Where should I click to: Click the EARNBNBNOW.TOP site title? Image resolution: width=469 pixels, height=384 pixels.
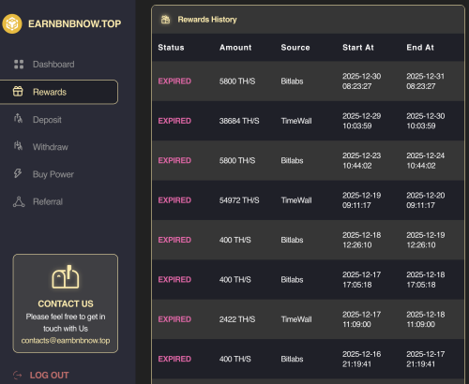coord(74,23)
